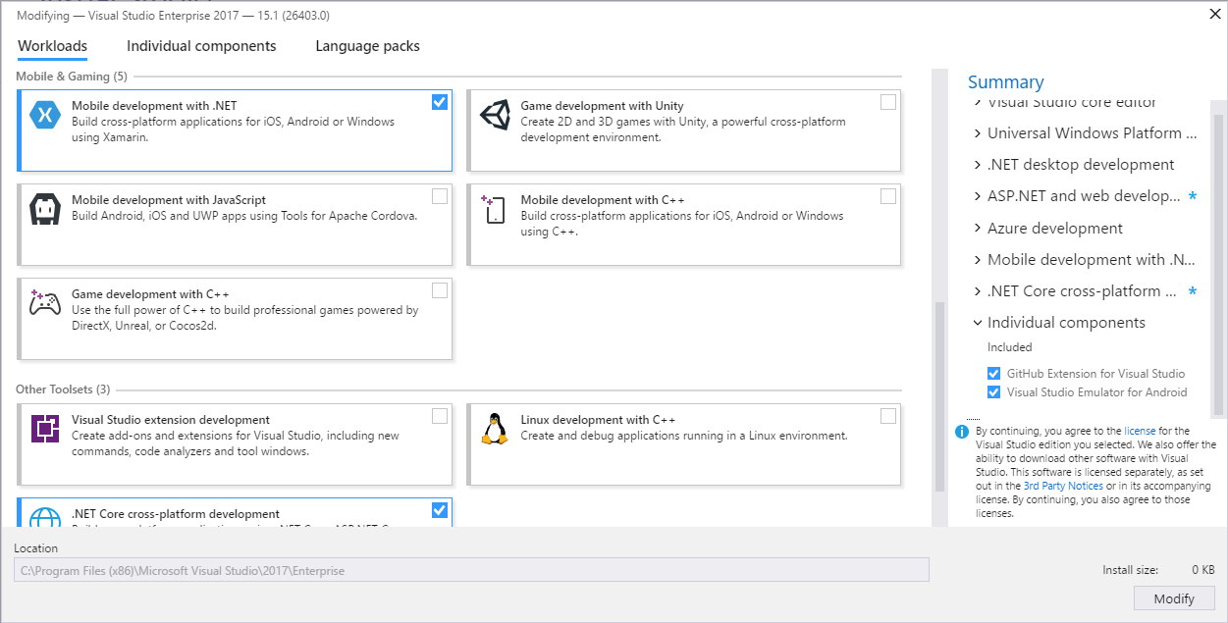Click the Xamarin Mobile development with .NET icon
This screenshot has height=623, width=1228.
(x=45, y=115)
